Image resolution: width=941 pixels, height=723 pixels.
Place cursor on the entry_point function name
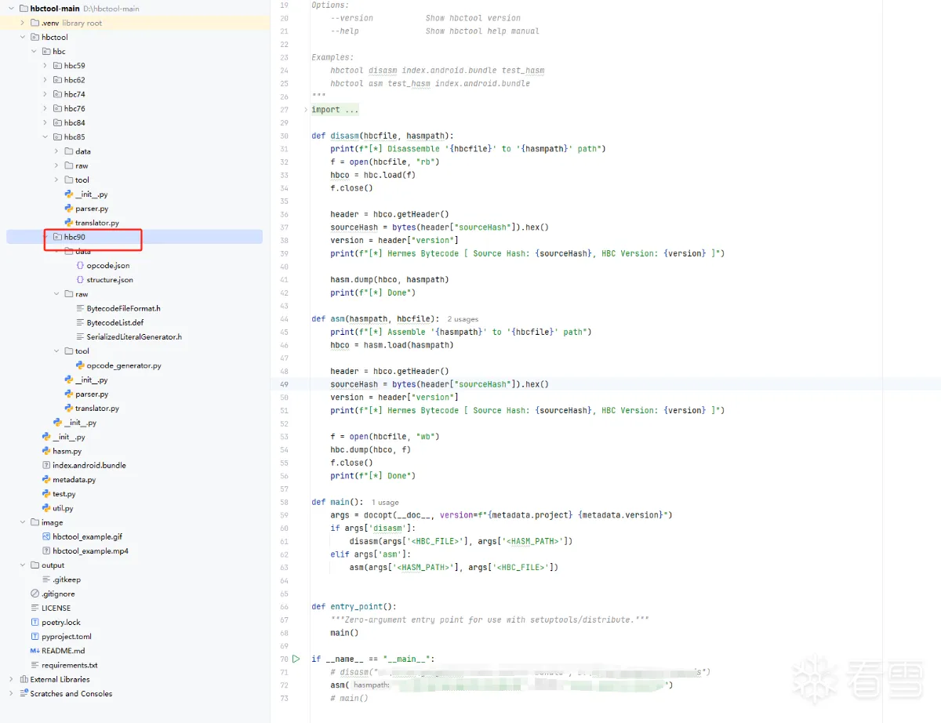click(x=357, y=607)
